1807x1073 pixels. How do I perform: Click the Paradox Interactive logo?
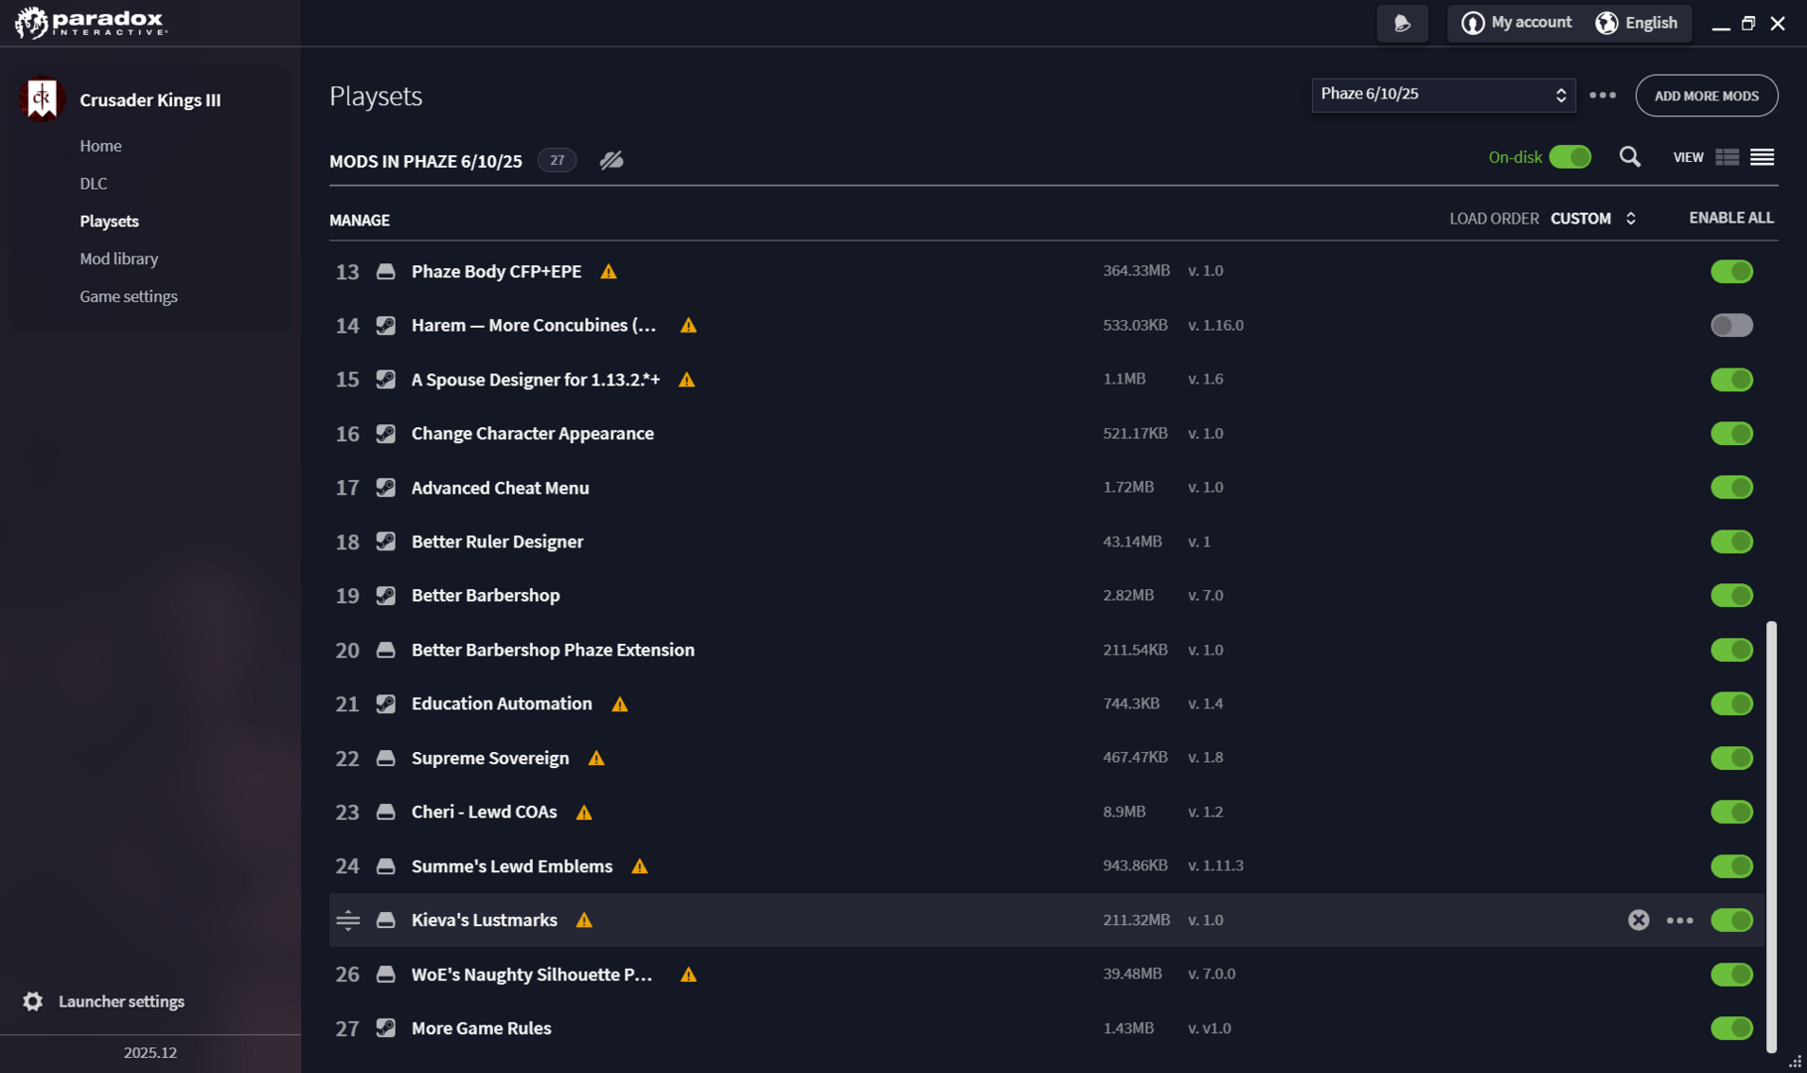(x=90, y=22)
